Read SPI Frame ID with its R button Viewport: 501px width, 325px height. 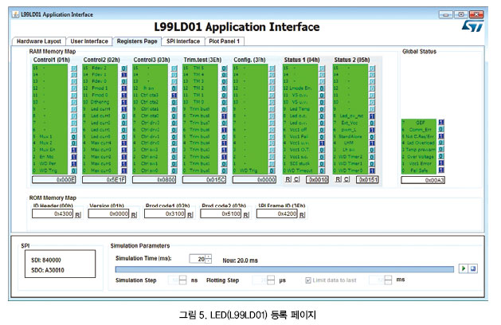coord(302,215)
